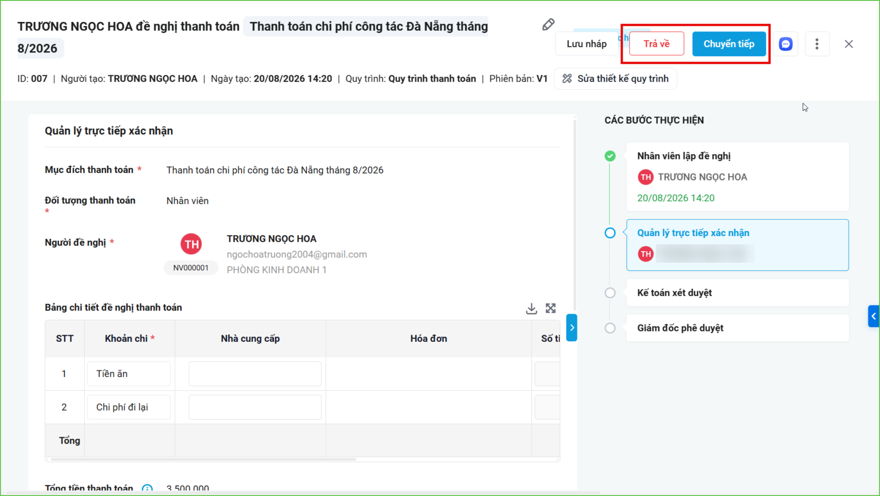Expand the form panel with blue right chevron
Screen dimensions: 880x496
coord(572,328)
